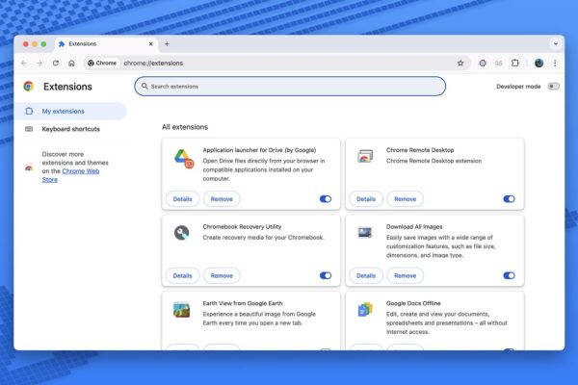The width and height of the screenshot is (578, 385).
Task: Expand the tab search dropdown arrow
Action: pyautogui.click(x=556, y=44)
